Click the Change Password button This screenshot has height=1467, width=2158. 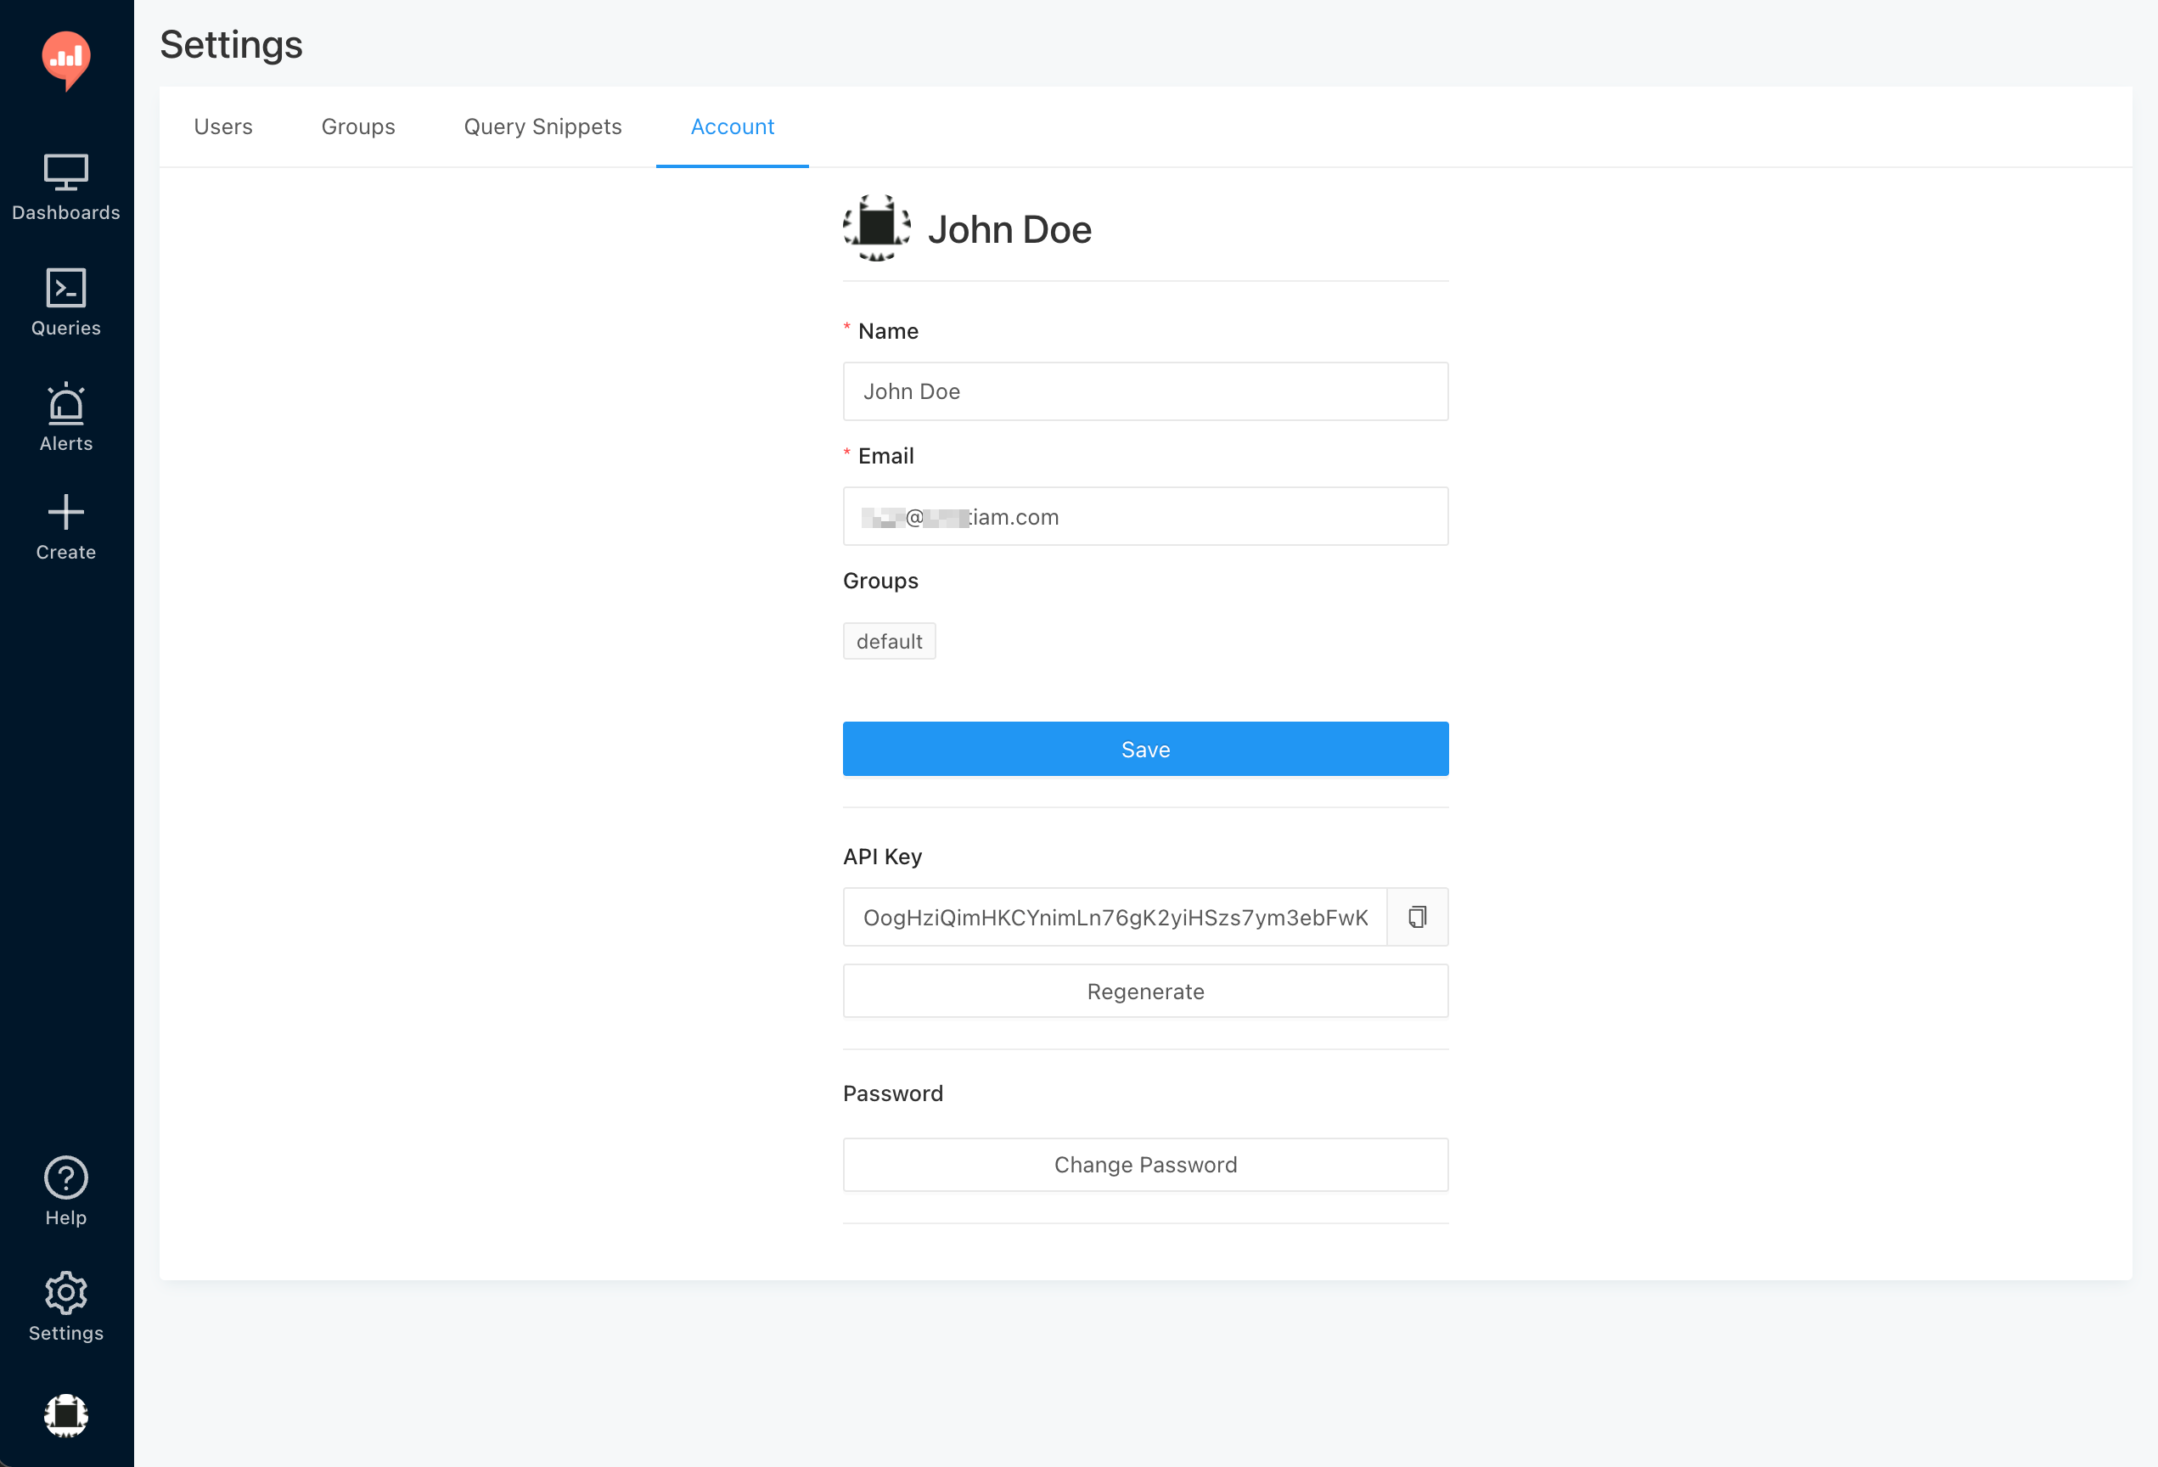point(1146,1166)
